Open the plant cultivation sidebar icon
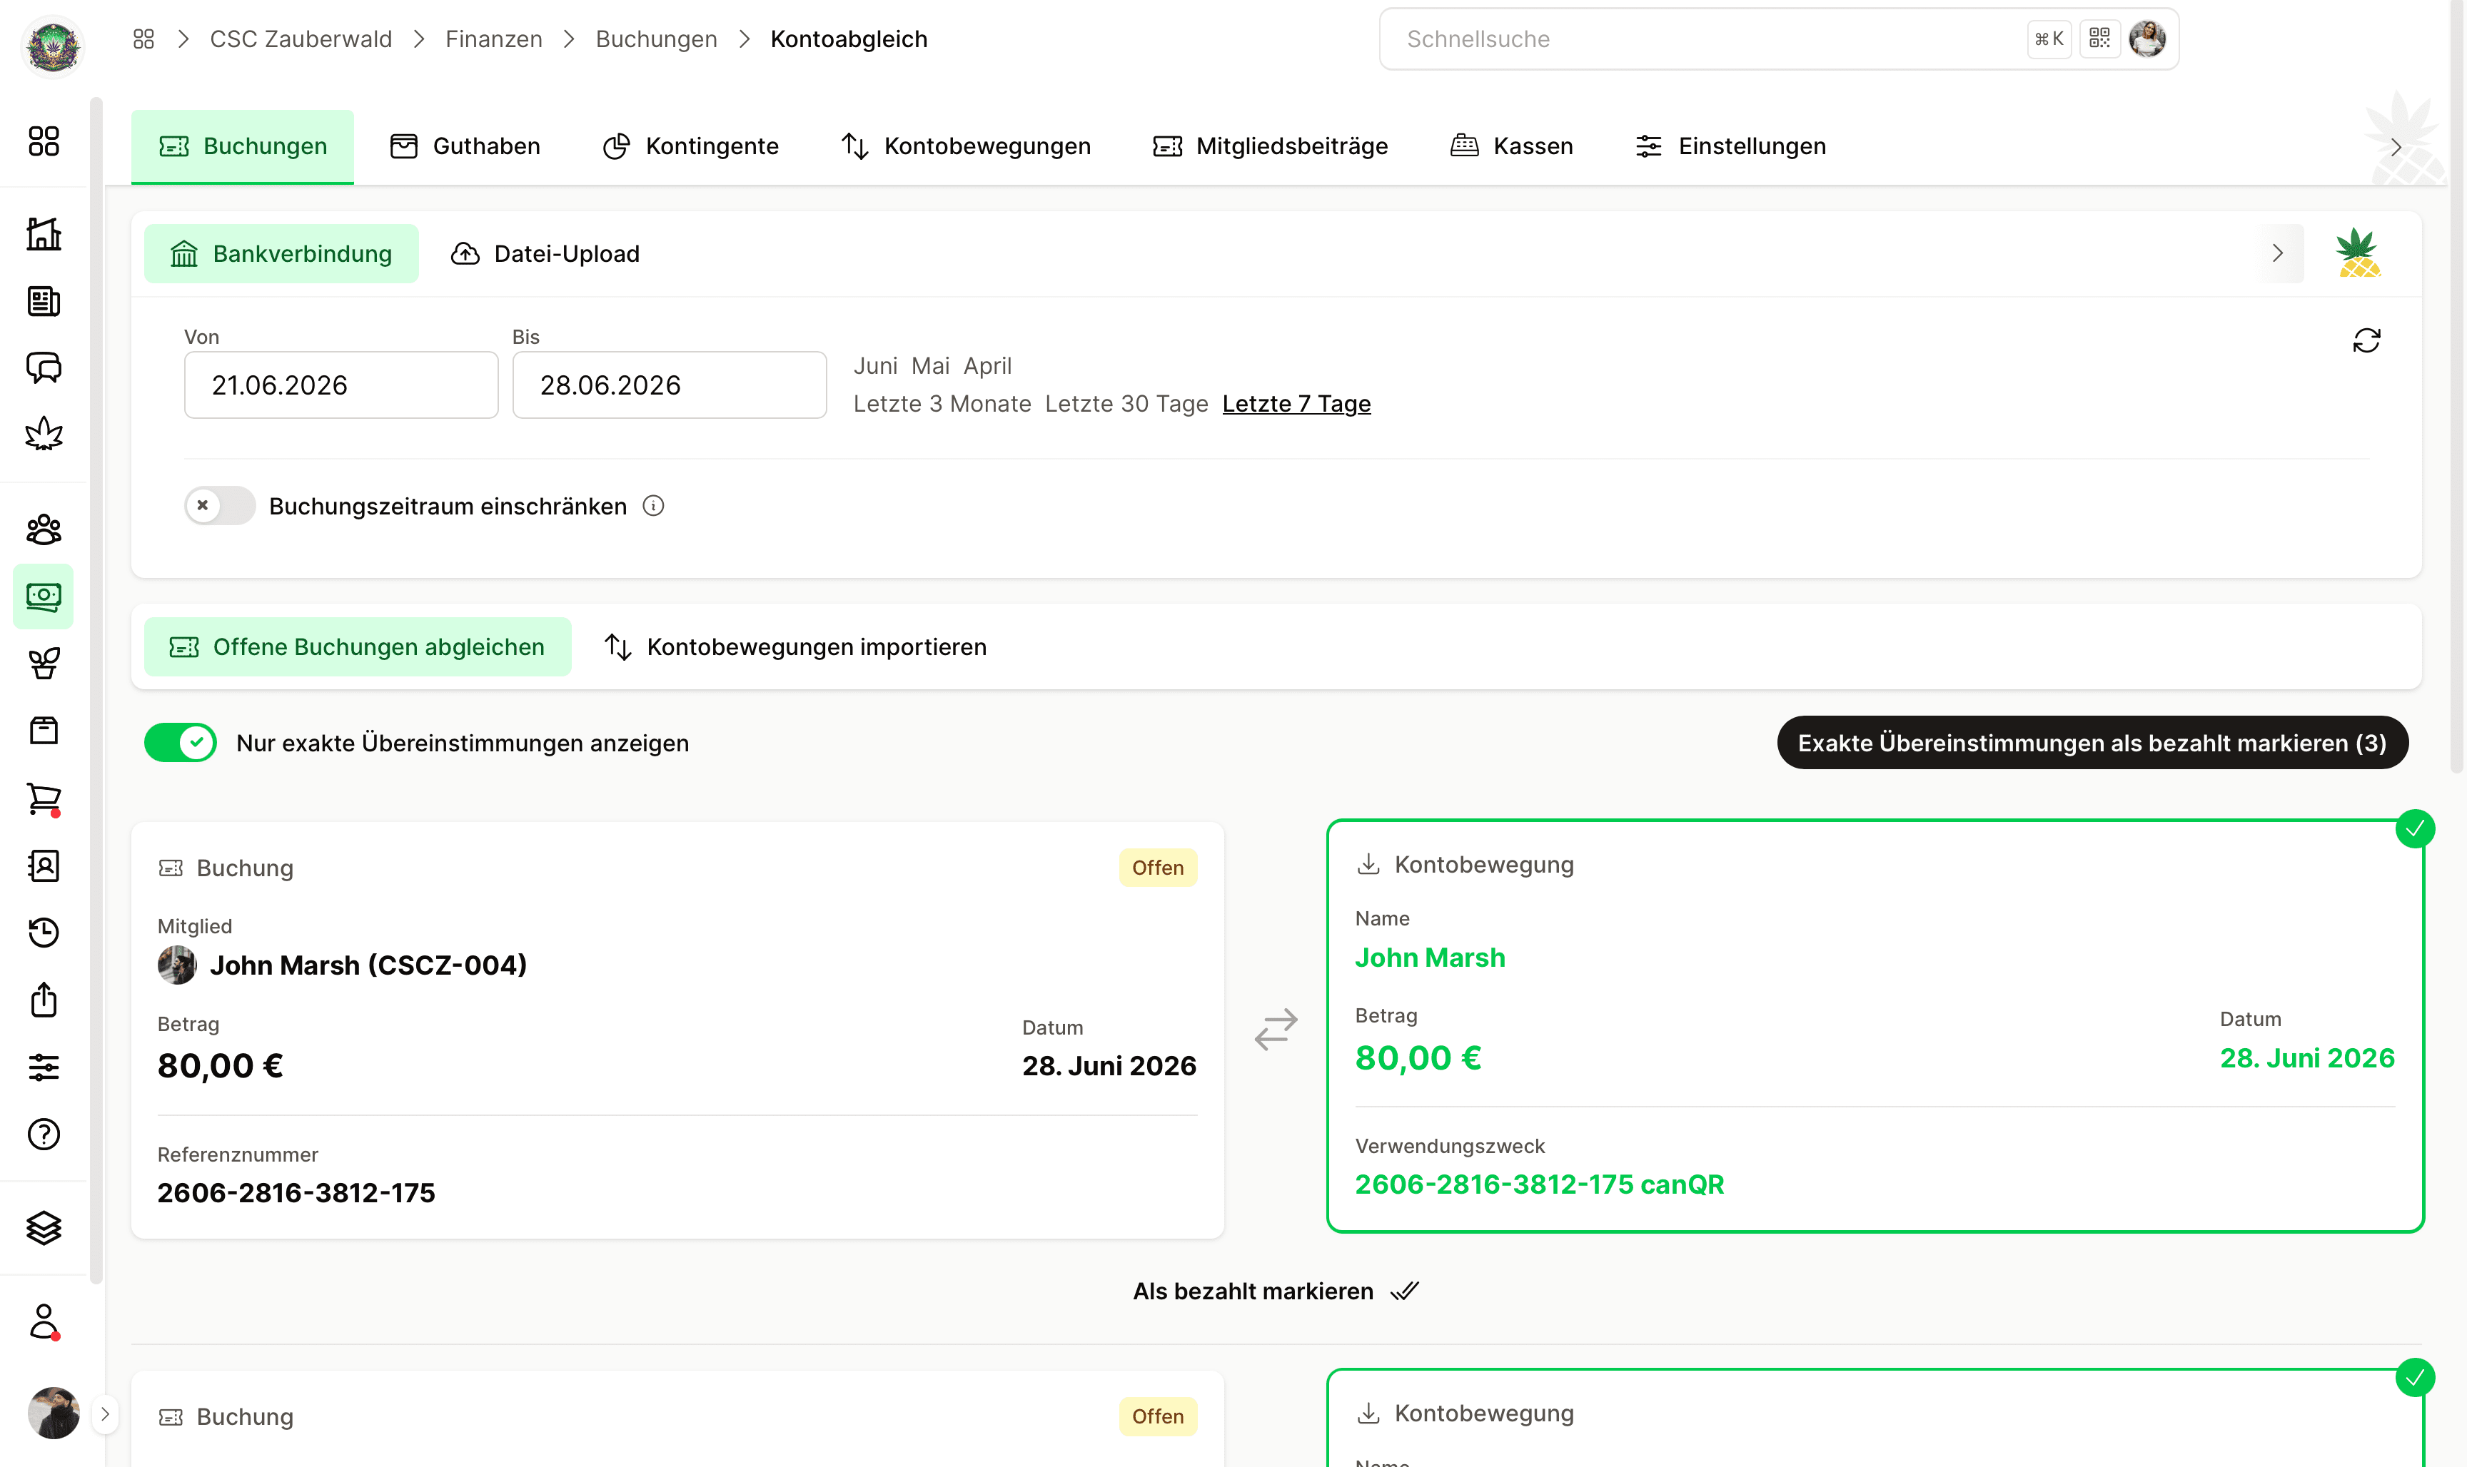Image resolution: width=2467 pixels, height=1467 pixels. click(44, 664)
